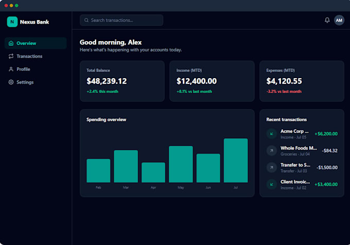
Task: Click the green macOS window button
Action: pyautogui.click(x=16, y=5)
